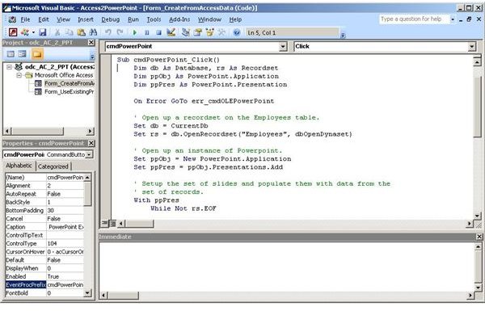Close the Immediate window pane
This screenshot has width=485, height=311.
(x=479, y=237)
